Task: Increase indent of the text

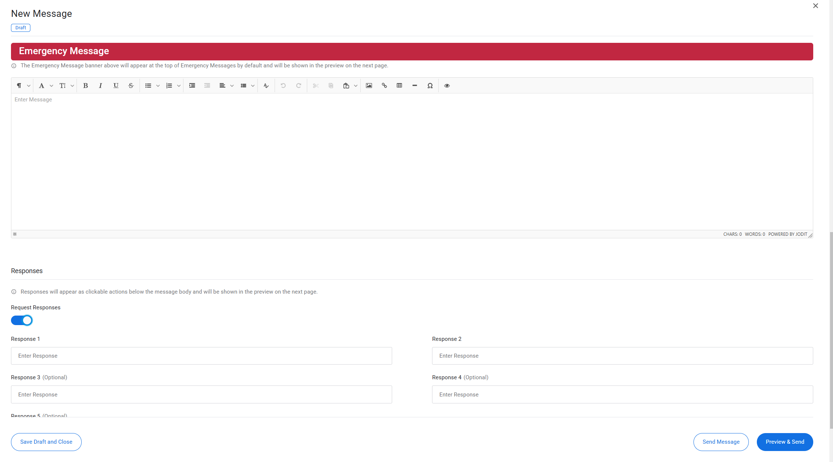Action: pyautogui.click(x=192, y=86)
